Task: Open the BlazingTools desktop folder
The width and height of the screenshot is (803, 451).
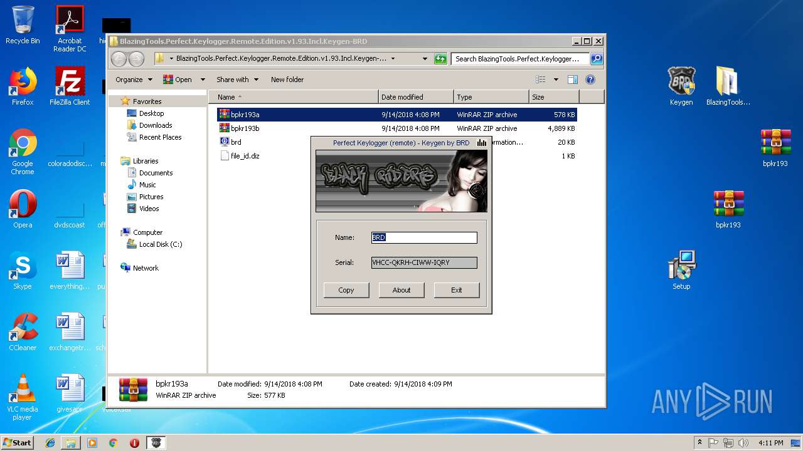Action: click(728, 86)
